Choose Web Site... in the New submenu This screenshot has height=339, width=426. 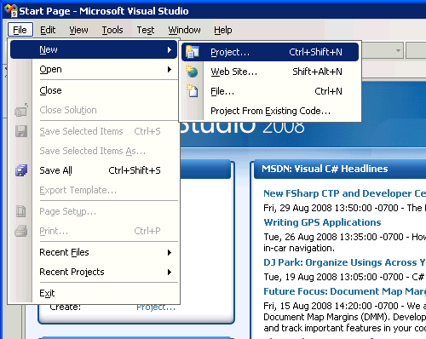[270, 72]
